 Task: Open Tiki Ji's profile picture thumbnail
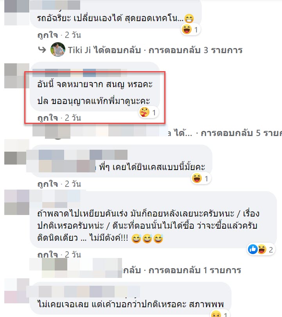tap(57, 50)
